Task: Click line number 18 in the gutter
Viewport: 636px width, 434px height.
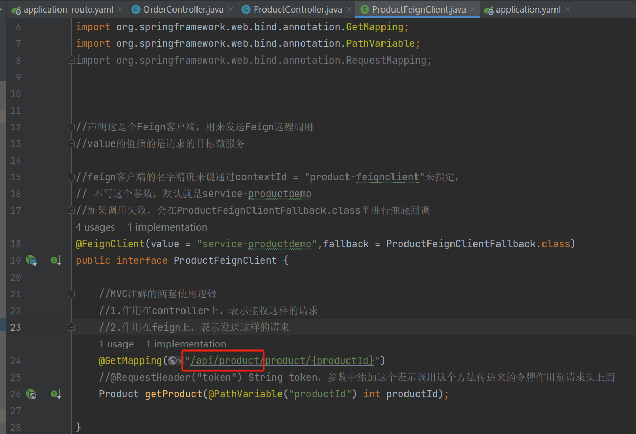Action: coord(16,244)
